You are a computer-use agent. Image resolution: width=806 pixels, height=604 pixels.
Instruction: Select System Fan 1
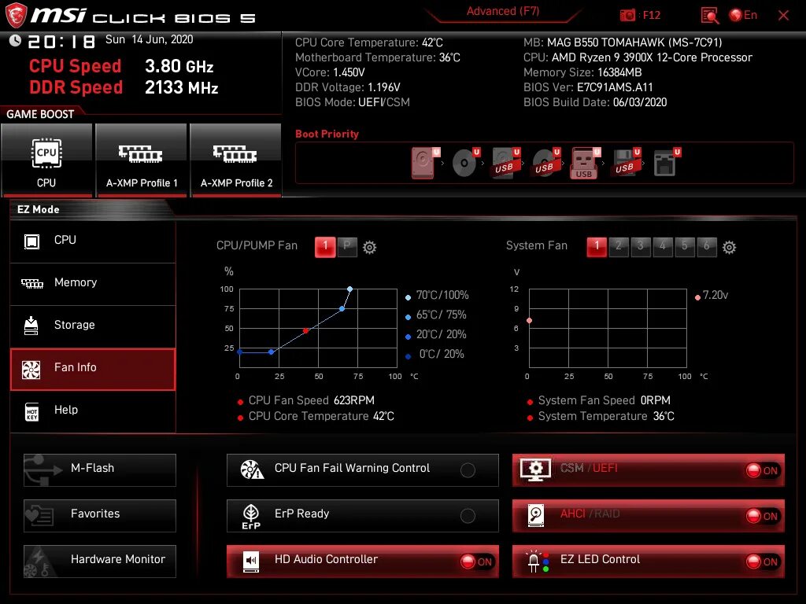coord(597,246)
